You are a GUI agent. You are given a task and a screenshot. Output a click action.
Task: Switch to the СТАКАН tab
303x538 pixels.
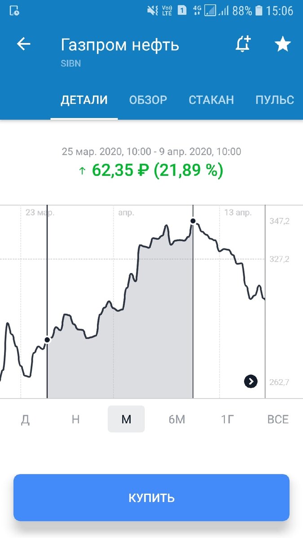212,100
